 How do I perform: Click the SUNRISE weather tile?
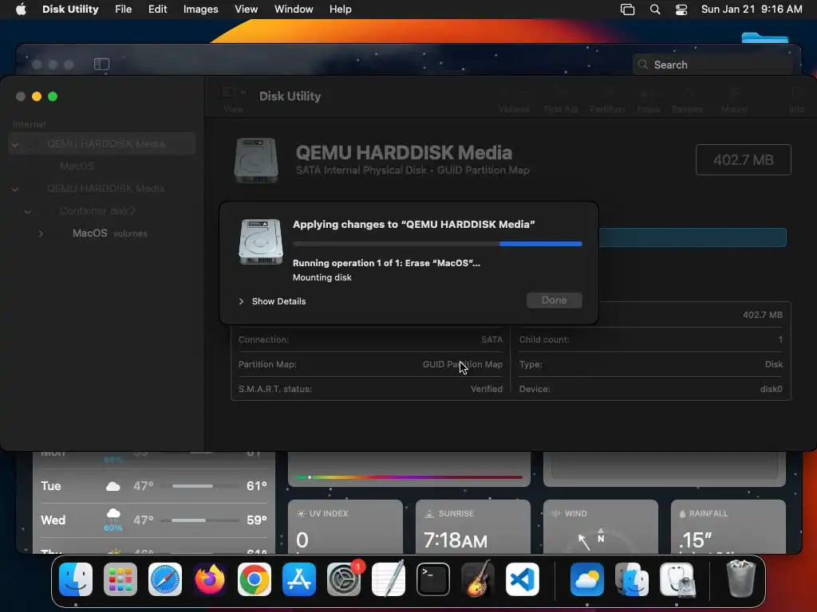click(473, 527)
